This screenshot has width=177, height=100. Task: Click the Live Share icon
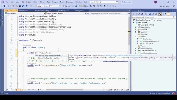(161, 6)
